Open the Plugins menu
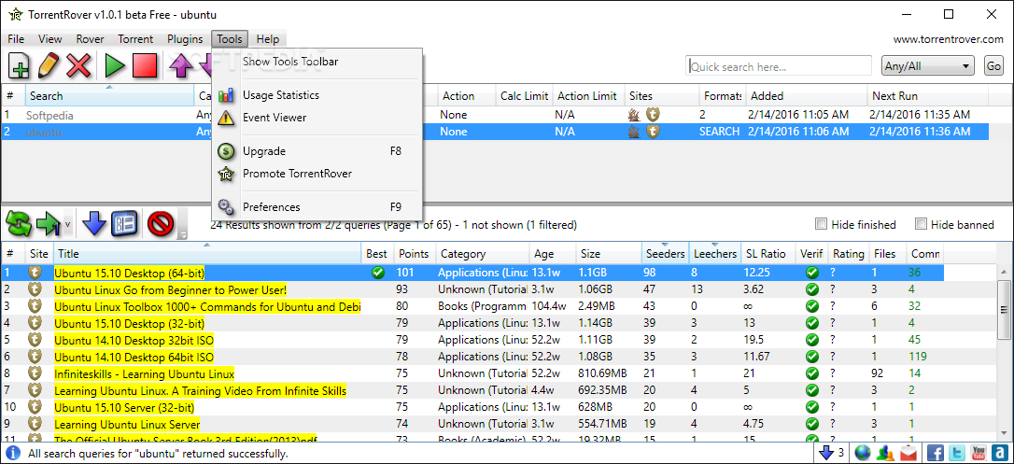The width and height of the screenshot is (1014, 464). [185, 39]
